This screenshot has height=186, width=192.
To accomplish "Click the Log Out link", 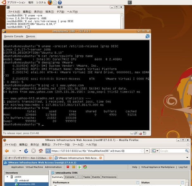I will (183, 167).
